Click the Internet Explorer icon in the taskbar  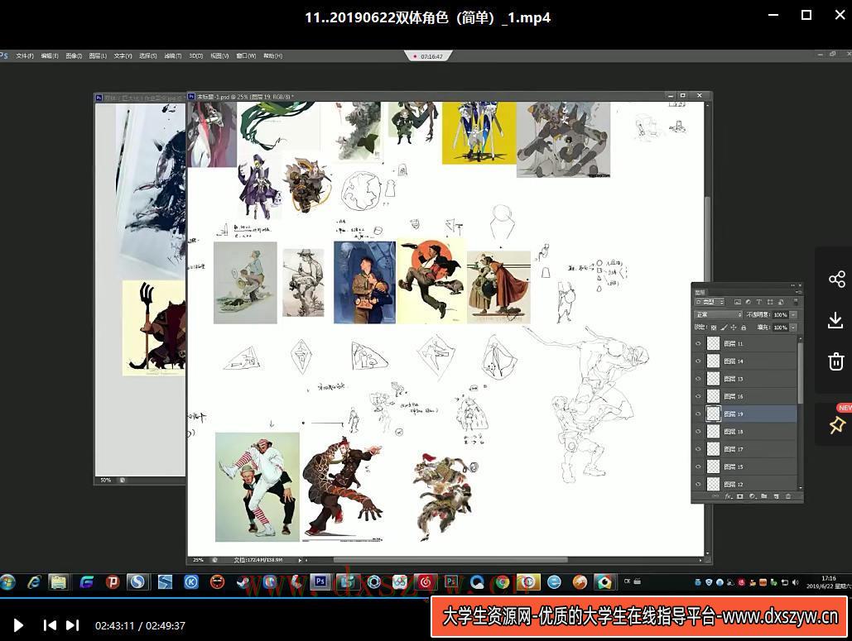(34, 582)
